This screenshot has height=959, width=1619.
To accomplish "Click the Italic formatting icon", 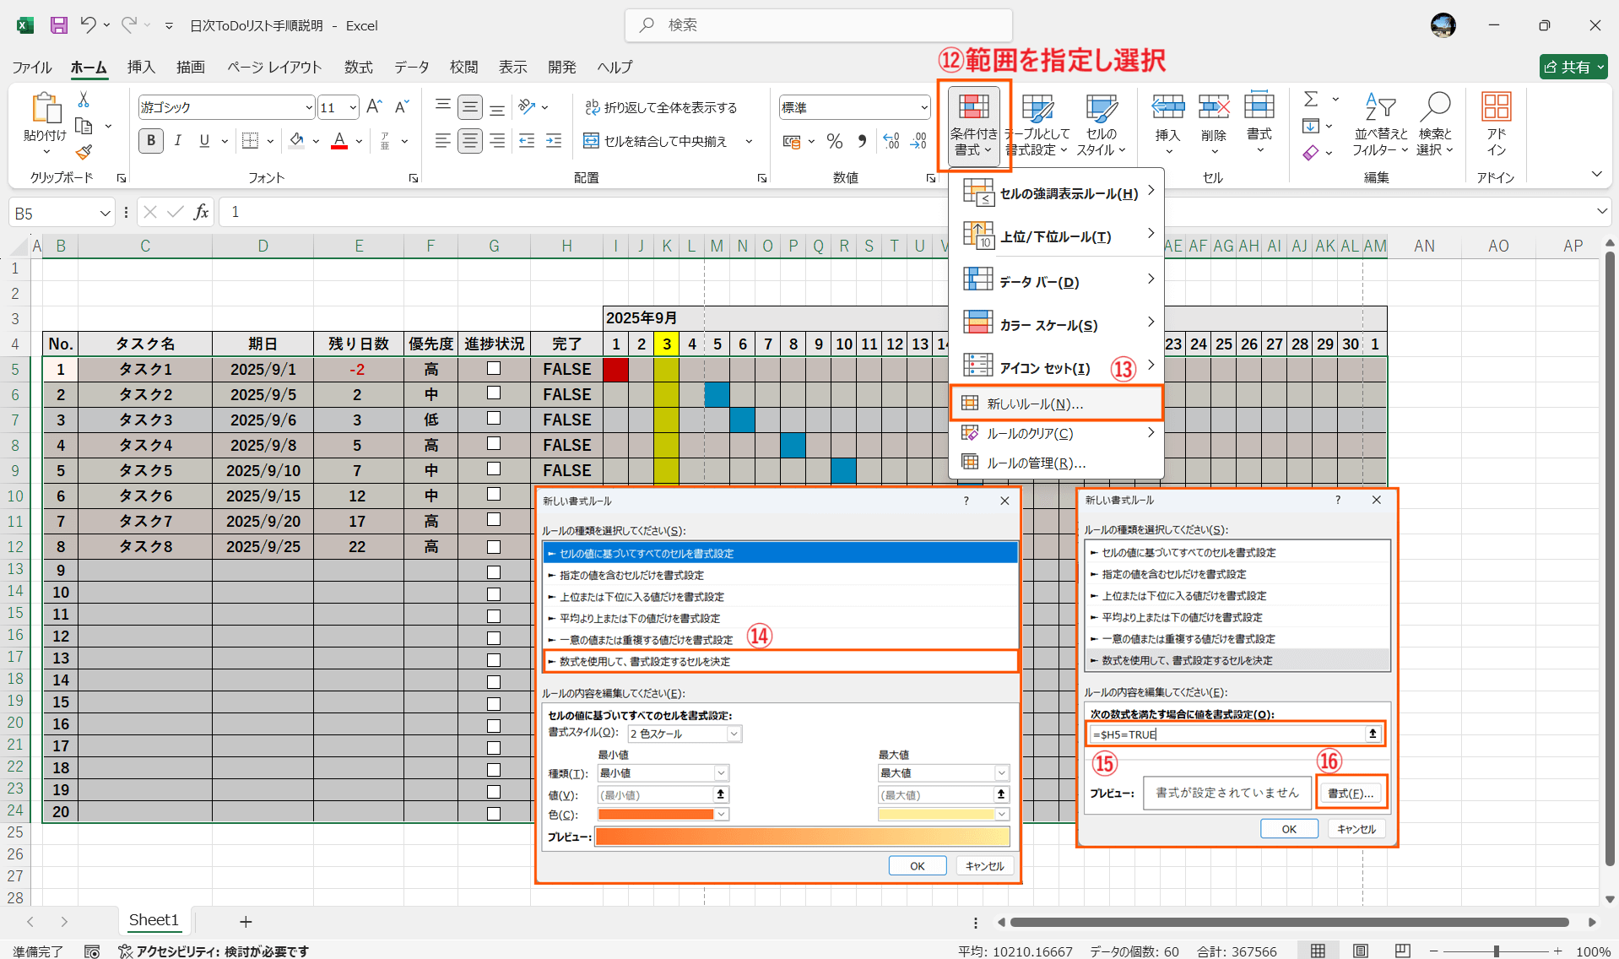I will coord(177,141).
